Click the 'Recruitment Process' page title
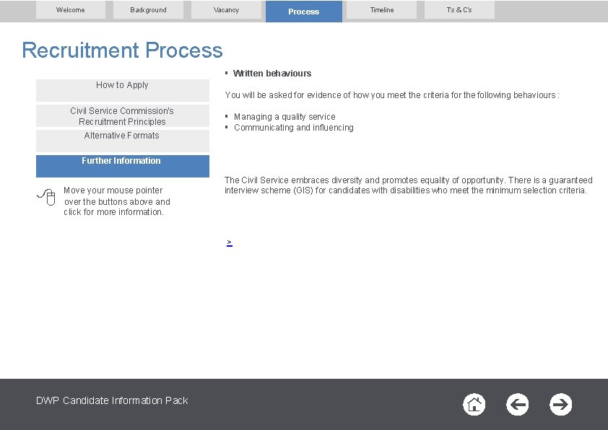This screenshot has height=430, width=608. point(122,50)
